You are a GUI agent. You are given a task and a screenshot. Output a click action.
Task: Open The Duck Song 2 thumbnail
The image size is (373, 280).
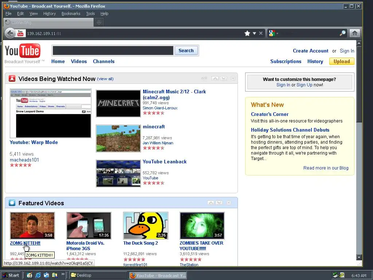[146, 225]
